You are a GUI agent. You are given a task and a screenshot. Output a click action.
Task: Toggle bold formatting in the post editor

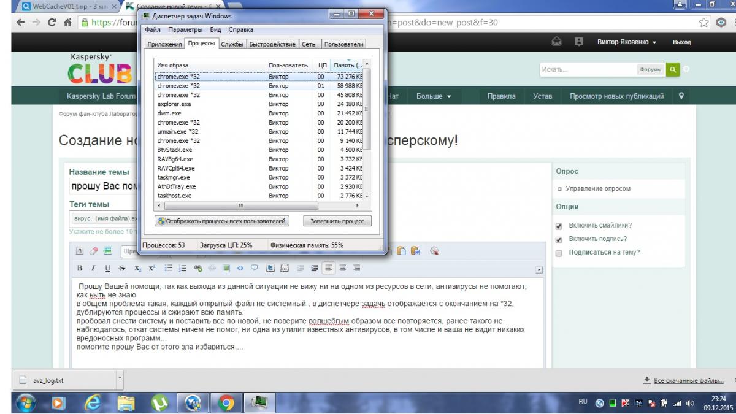(80, 268)
